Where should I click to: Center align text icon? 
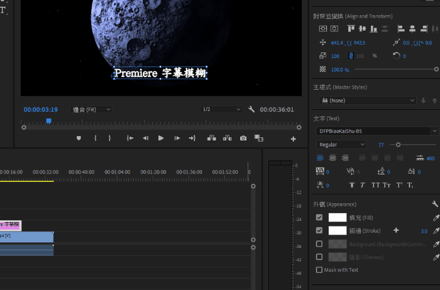(x=333, y=158)
